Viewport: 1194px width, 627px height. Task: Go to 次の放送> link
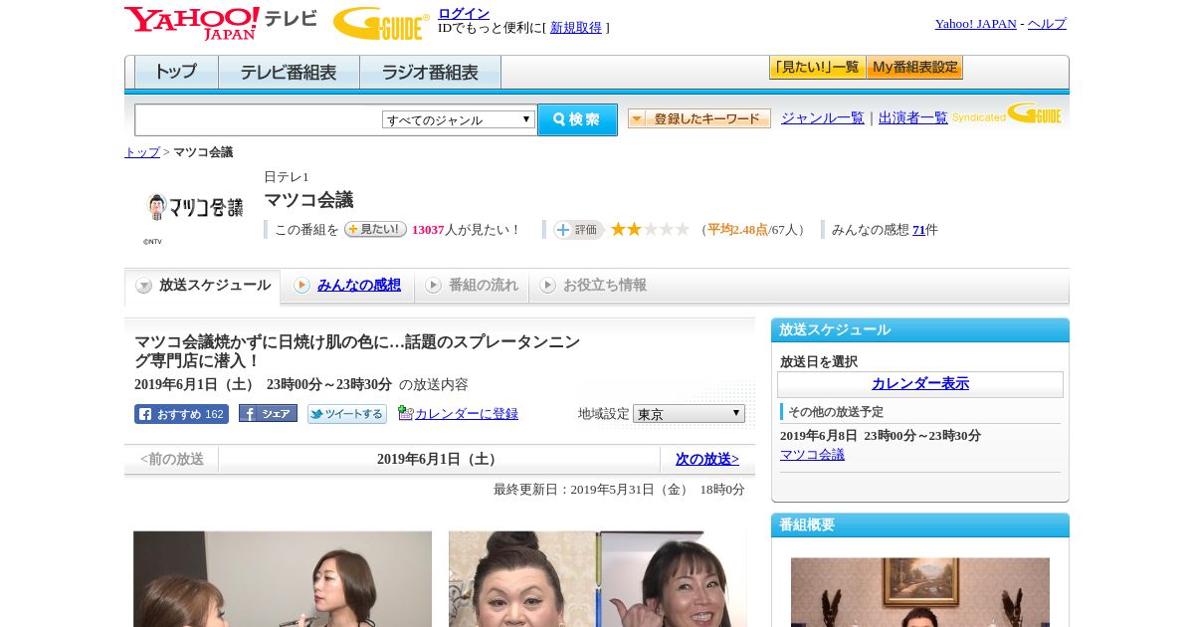coord(707,459)
